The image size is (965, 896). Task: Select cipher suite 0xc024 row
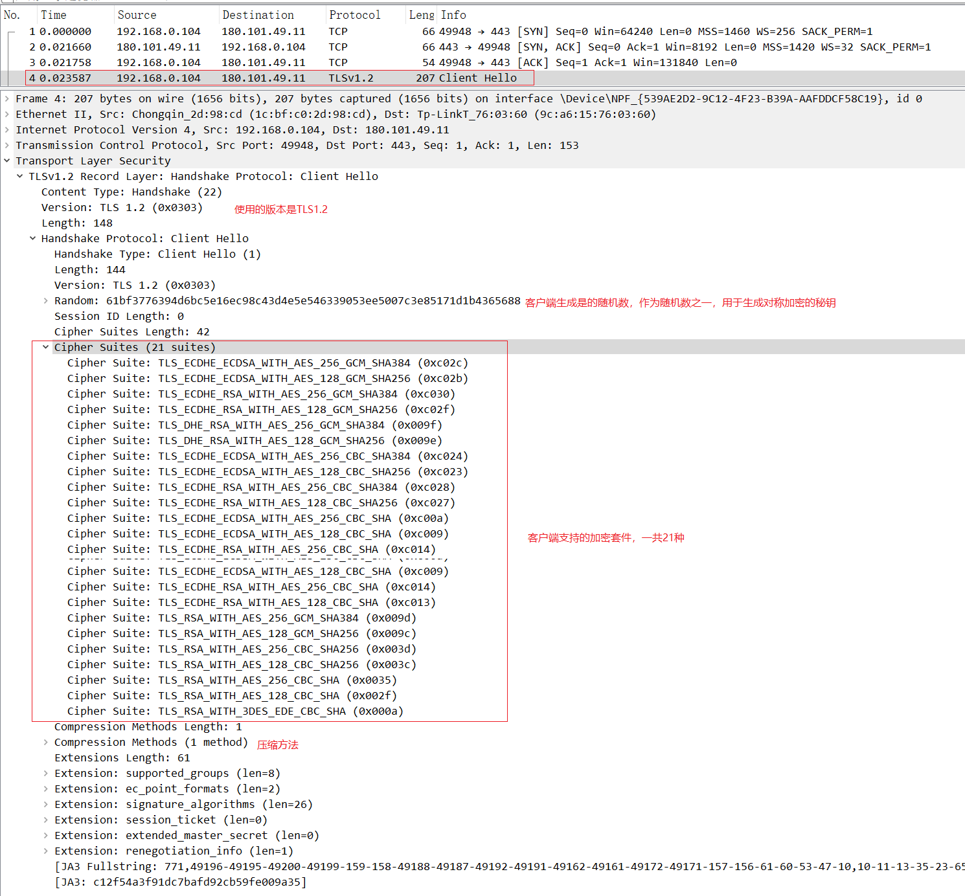coord(267,456)
